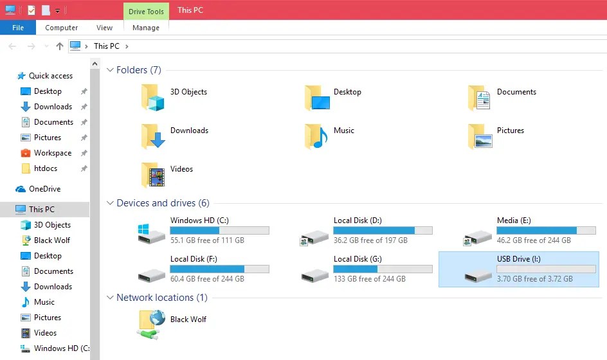Image resolution: width=607 pixels, height=360 pixels.
Task: Open the Videos folder icon
Action: 154,175
